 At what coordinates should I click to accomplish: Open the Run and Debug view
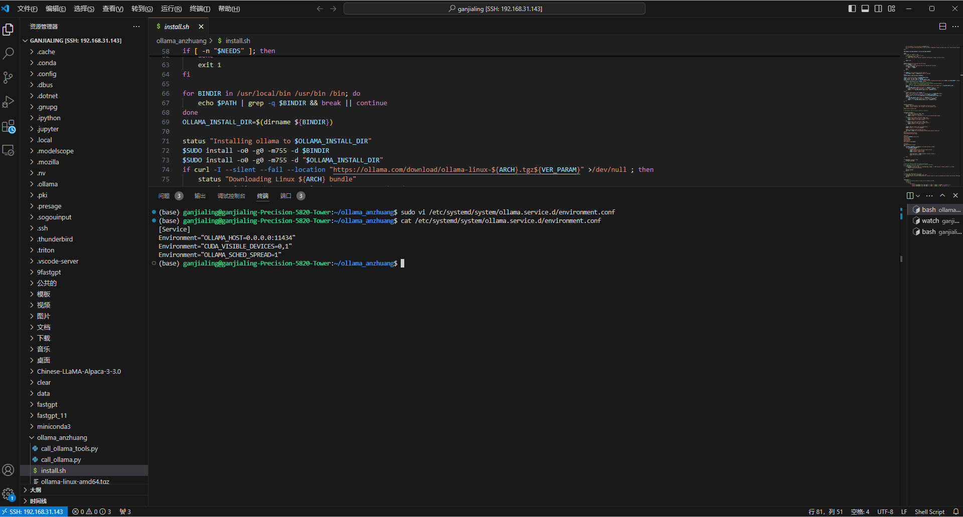pyautogui.click(x=8, y=102)
